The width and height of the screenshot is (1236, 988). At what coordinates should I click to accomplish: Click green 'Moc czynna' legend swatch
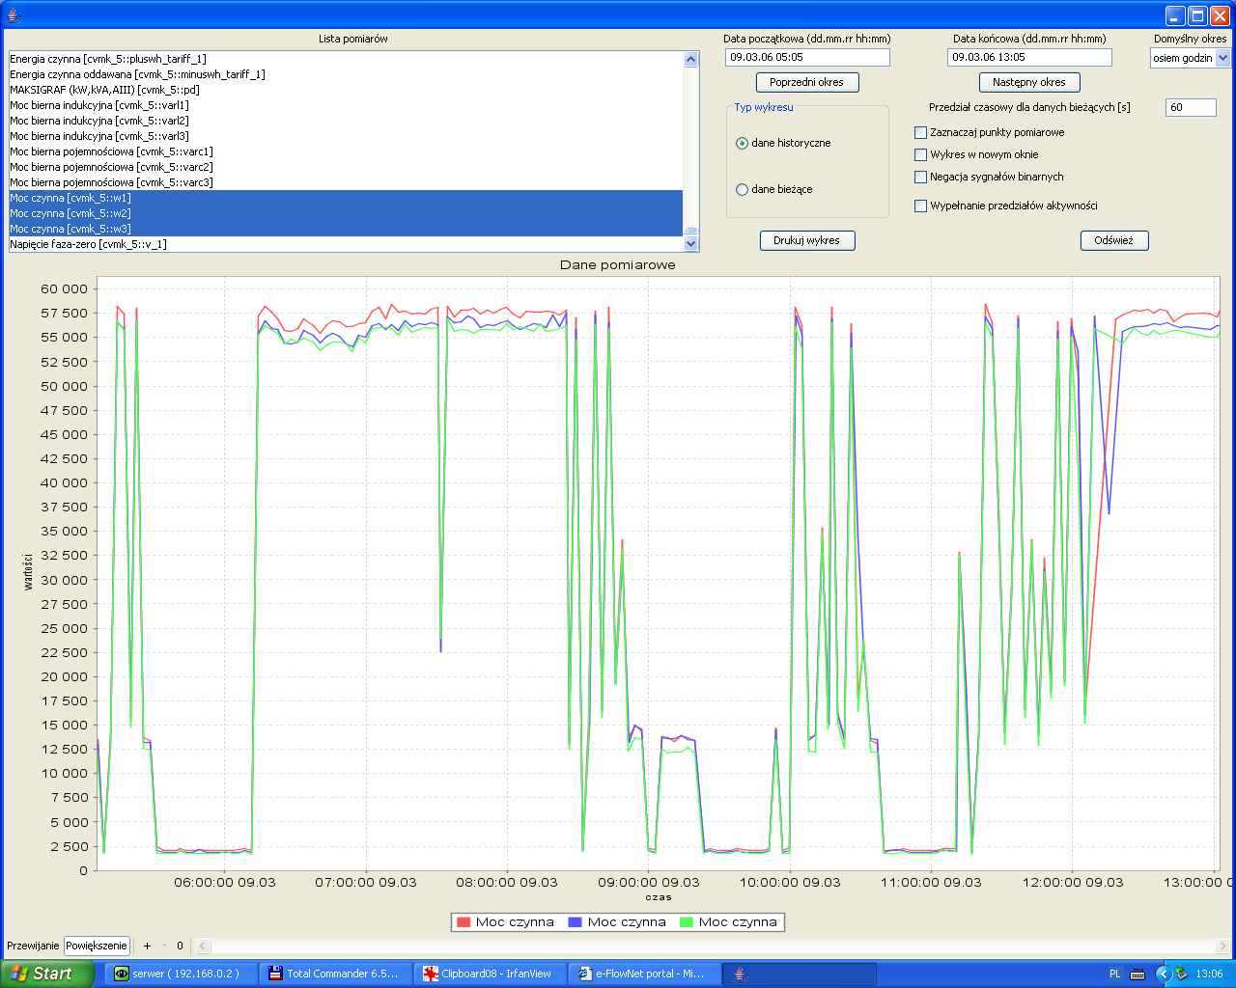(x=687, y=922)
